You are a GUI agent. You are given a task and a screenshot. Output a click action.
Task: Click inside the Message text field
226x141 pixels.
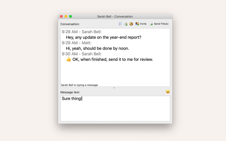point(115,109)
